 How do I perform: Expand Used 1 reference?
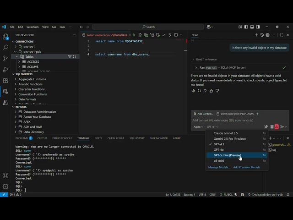click(205, 59)
